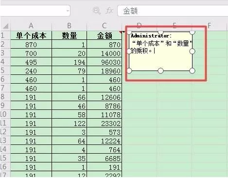Click cell C5 with value 18960

105,71
